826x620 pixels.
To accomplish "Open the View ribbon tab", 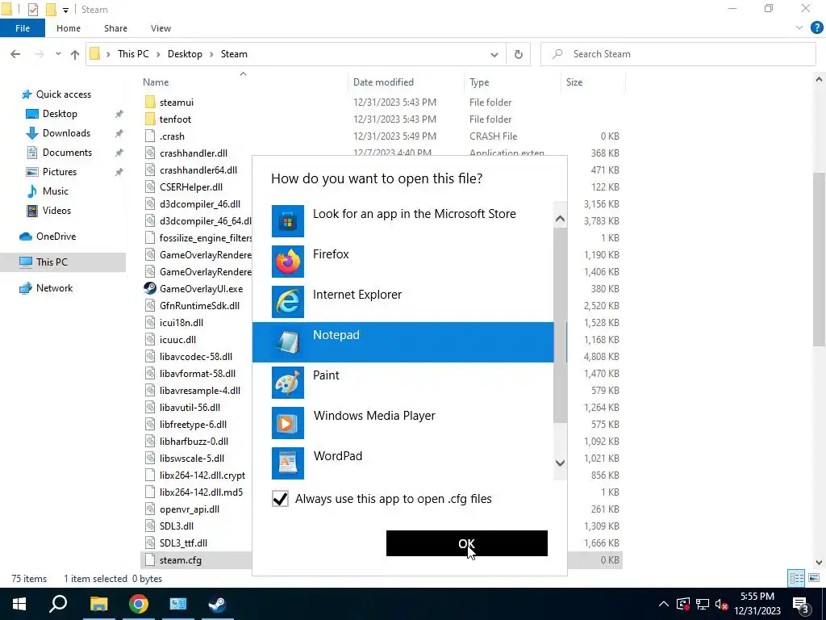I will tap(161, 28).
